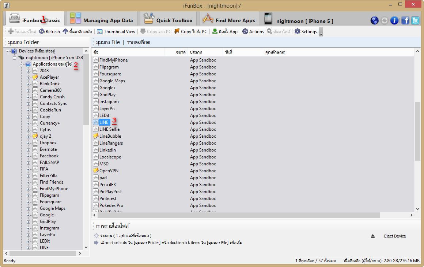Click the up-one-level arrow button
Viewport: 424px width, 267px height.
coord(77,32)
